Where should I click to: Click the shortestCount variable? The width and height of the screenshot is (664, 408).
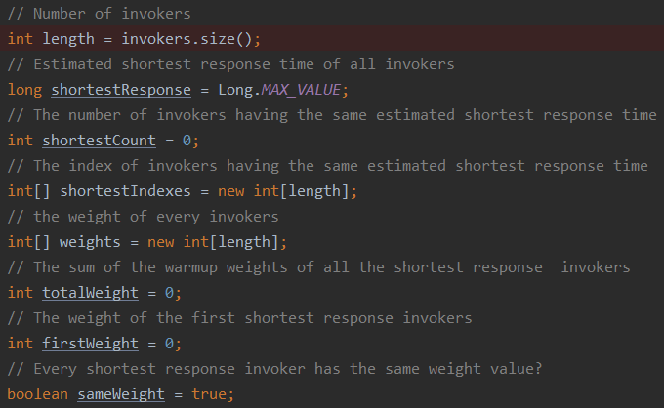99,141
